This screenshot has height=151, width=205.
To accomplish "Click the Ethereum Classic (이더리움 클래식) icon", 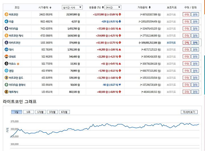I will click(x=6, y=85).
